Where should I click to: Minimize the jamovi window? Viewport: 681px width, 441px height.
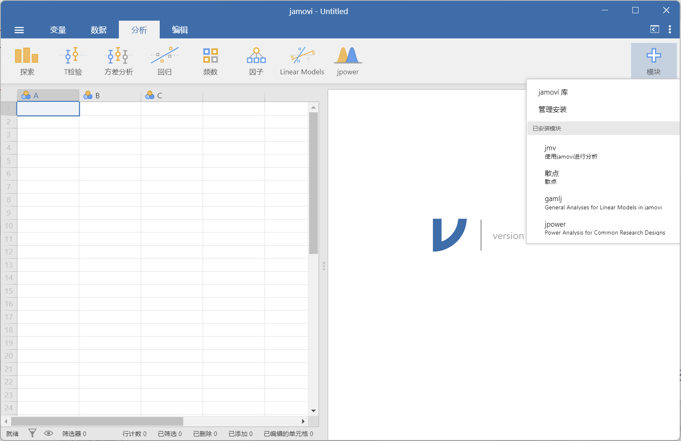605,10
